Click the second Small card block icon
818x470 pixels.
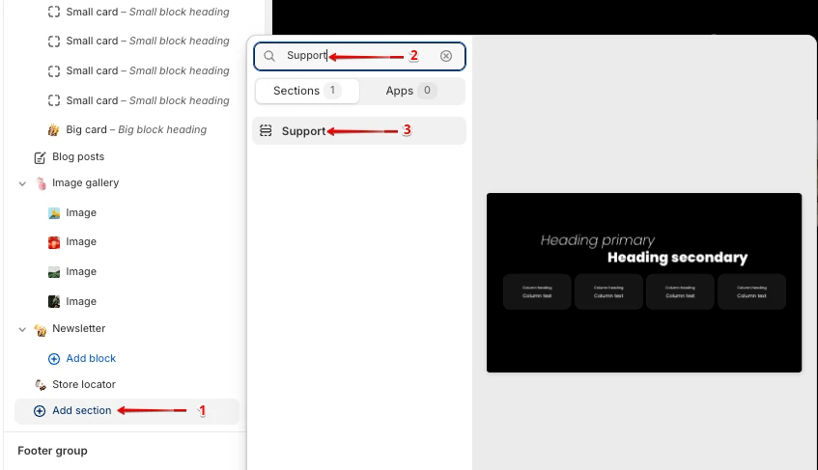pos(54,41)
